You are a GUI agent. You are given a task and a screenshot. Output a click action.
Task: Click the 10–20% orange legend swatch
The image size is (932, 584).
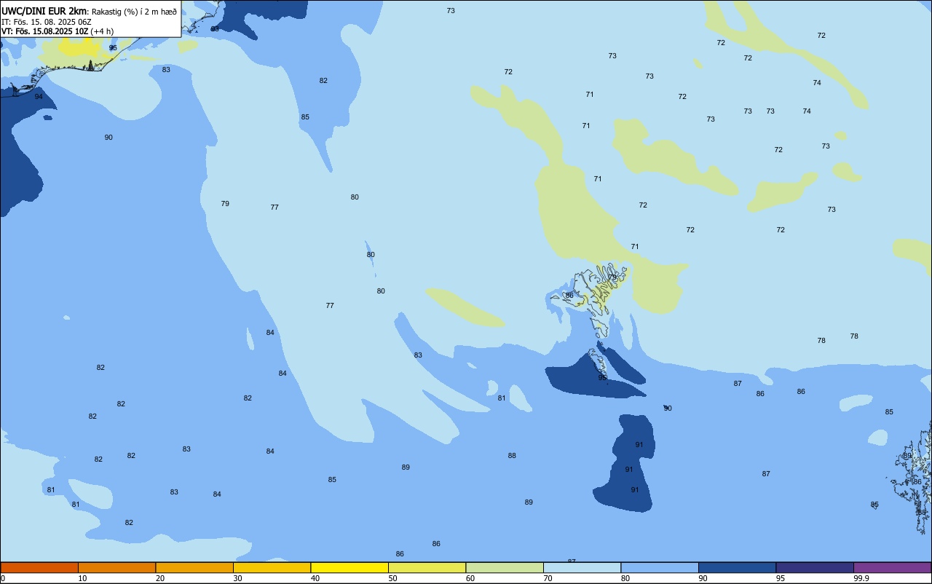coord(116,567)
